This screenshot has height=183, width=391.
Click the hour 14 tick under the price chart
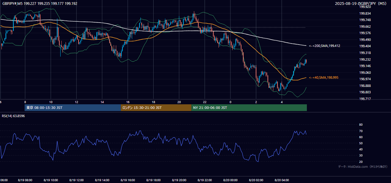[x=102, y=102]
